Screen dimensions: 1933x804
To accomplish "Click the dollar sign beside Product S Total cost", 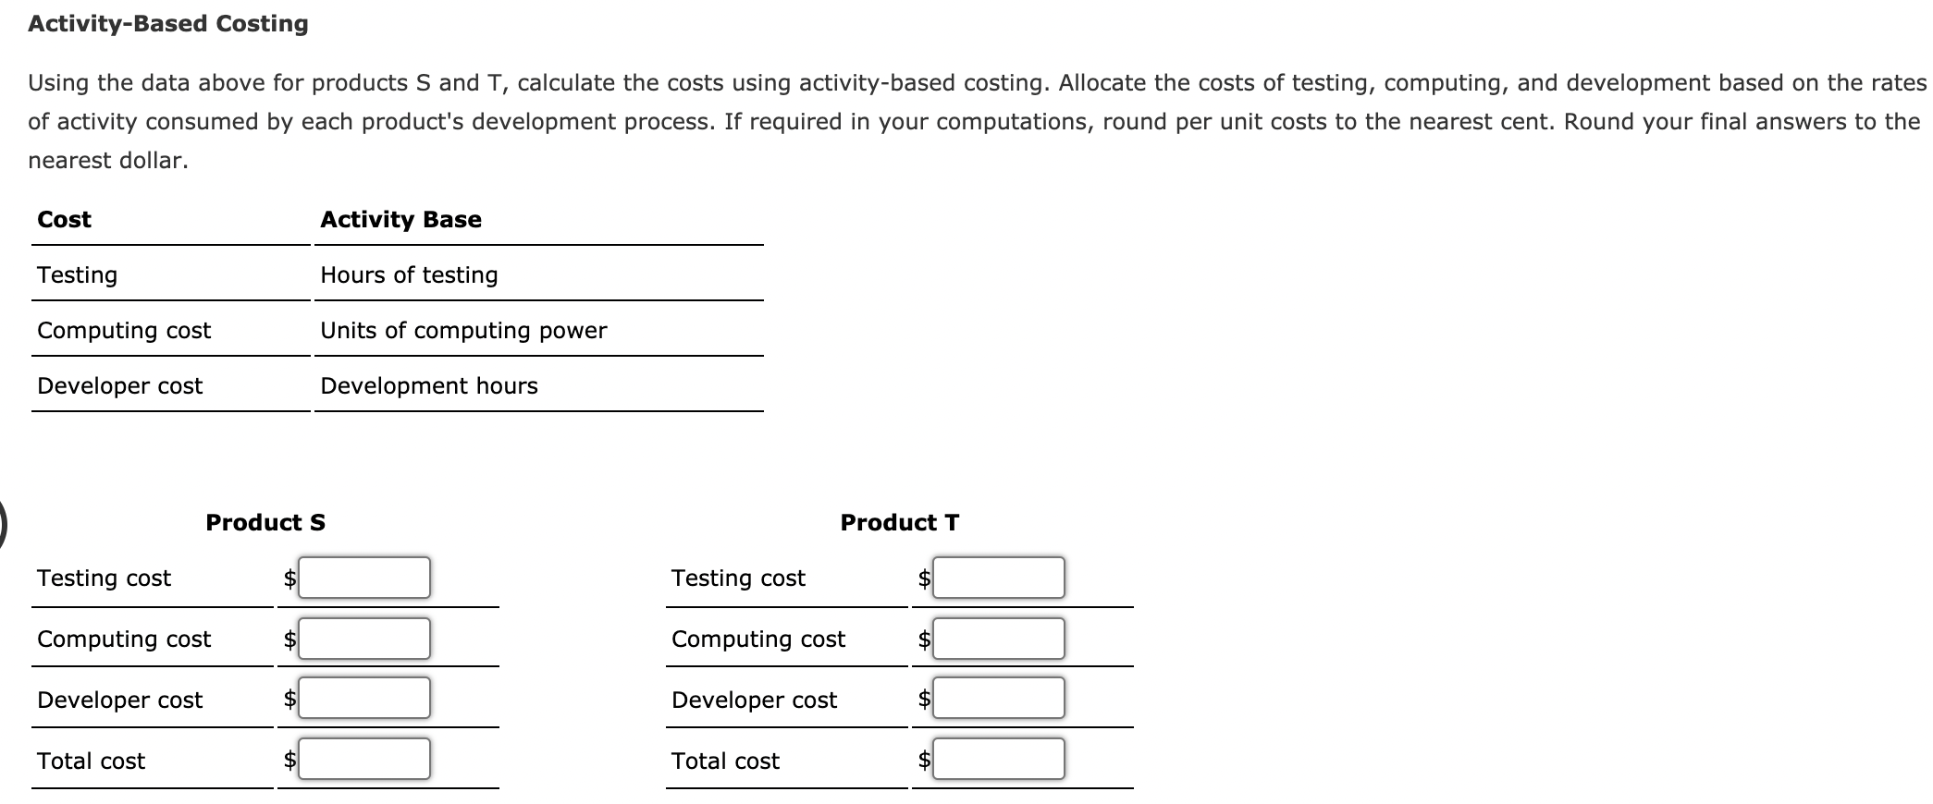I will click(x=289, y=760).
